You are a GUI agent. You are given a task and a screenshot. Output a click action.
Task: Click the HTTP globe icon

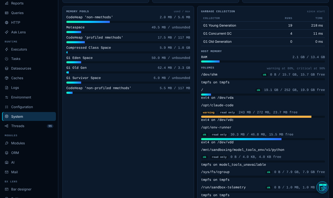point(7,22)
